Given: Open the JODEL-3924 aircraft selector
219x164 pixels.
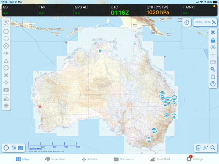Looking at the screenshot, I should pyautogui.click(x=205, y=23).
